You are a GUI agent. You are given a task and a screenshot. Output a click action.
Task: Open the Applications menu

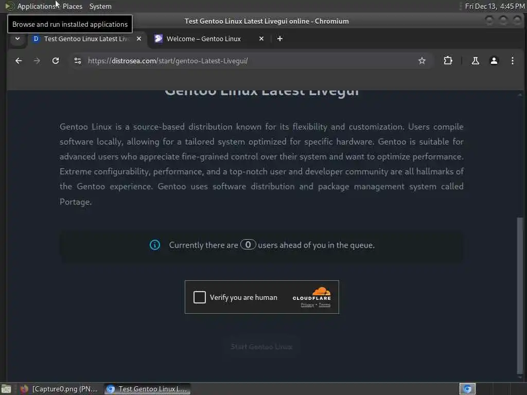click(37, 6)
